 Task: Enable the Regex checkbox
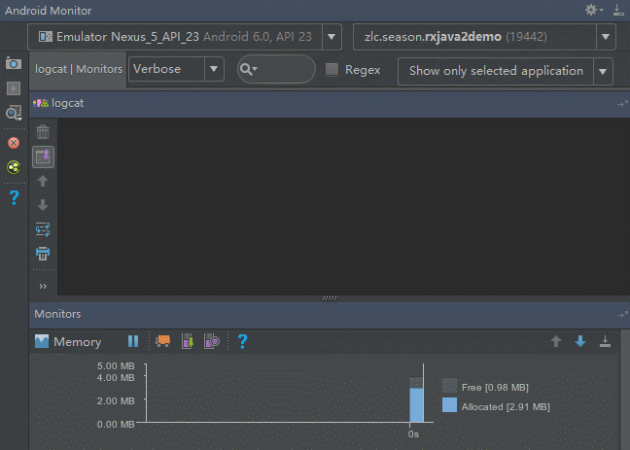click(332, 70)
